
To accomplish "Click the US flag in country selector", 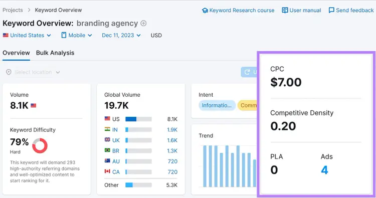I will click(x=6, y=35).
